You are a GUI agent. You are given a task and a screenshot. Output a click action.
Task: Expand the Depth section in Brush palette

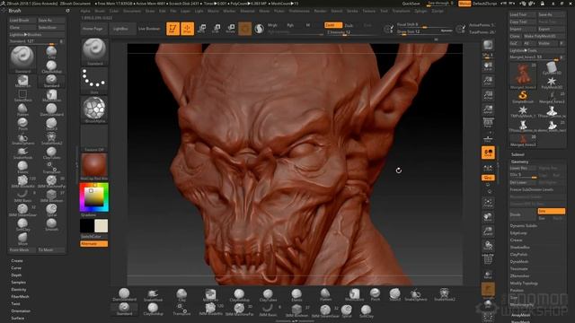pos(16,275)
